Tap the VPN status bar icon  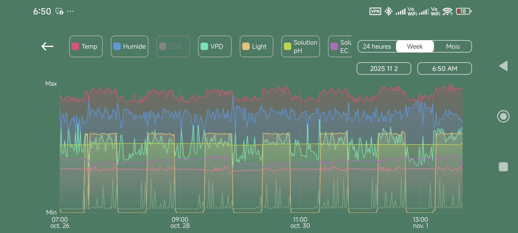375,11
